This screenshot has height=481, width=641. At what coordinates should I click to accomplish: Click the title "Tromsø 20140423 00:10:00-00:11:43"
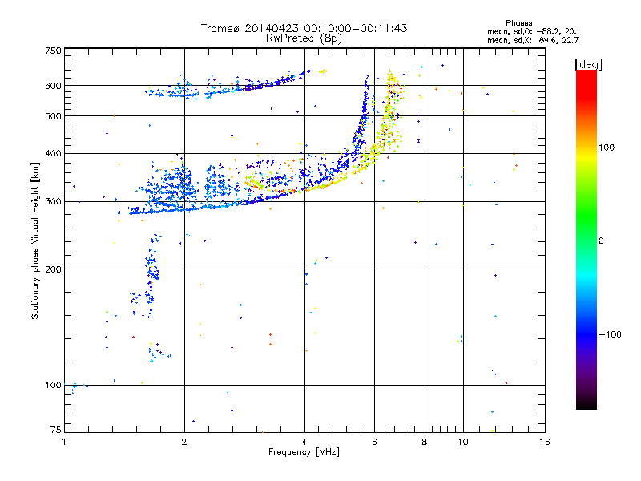tap(304, 28)
